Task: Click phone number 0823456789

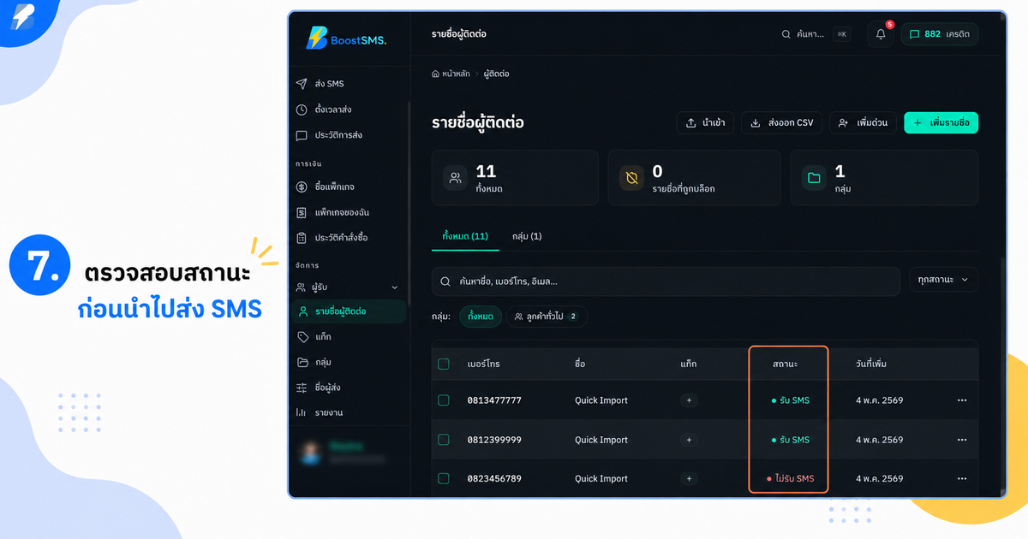Action: coord(494,479)
